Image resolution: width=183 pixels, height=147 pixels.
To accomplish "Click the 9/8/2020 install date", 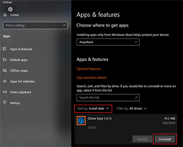I will 169,123.
